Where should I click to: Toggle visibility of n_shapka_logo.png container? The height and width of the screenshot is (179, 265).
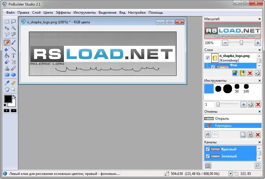(x=208, y=58)
